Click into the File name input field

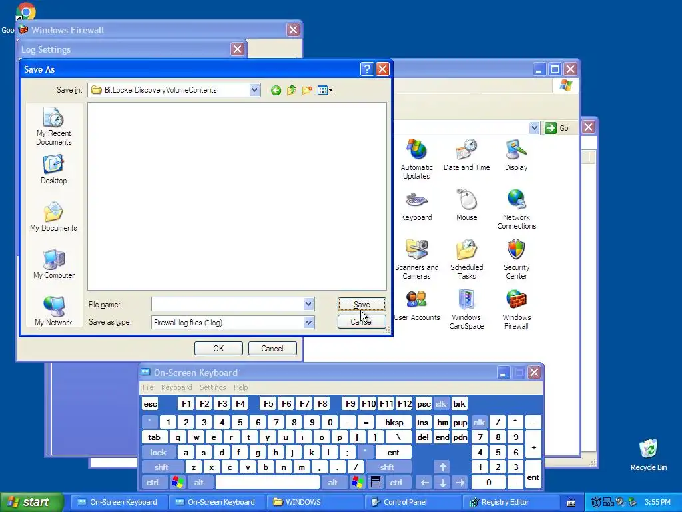[228, 304]
